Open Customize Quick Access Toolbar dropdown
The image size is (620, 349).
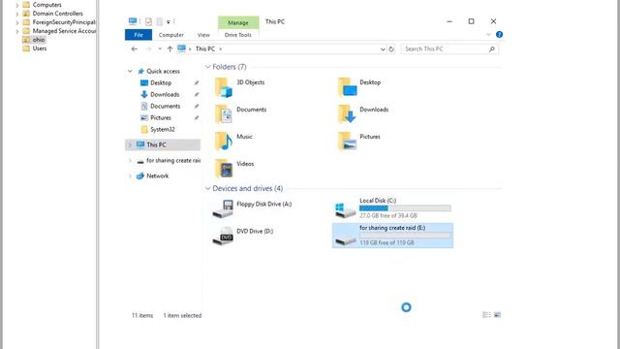(x=168, y=22)
